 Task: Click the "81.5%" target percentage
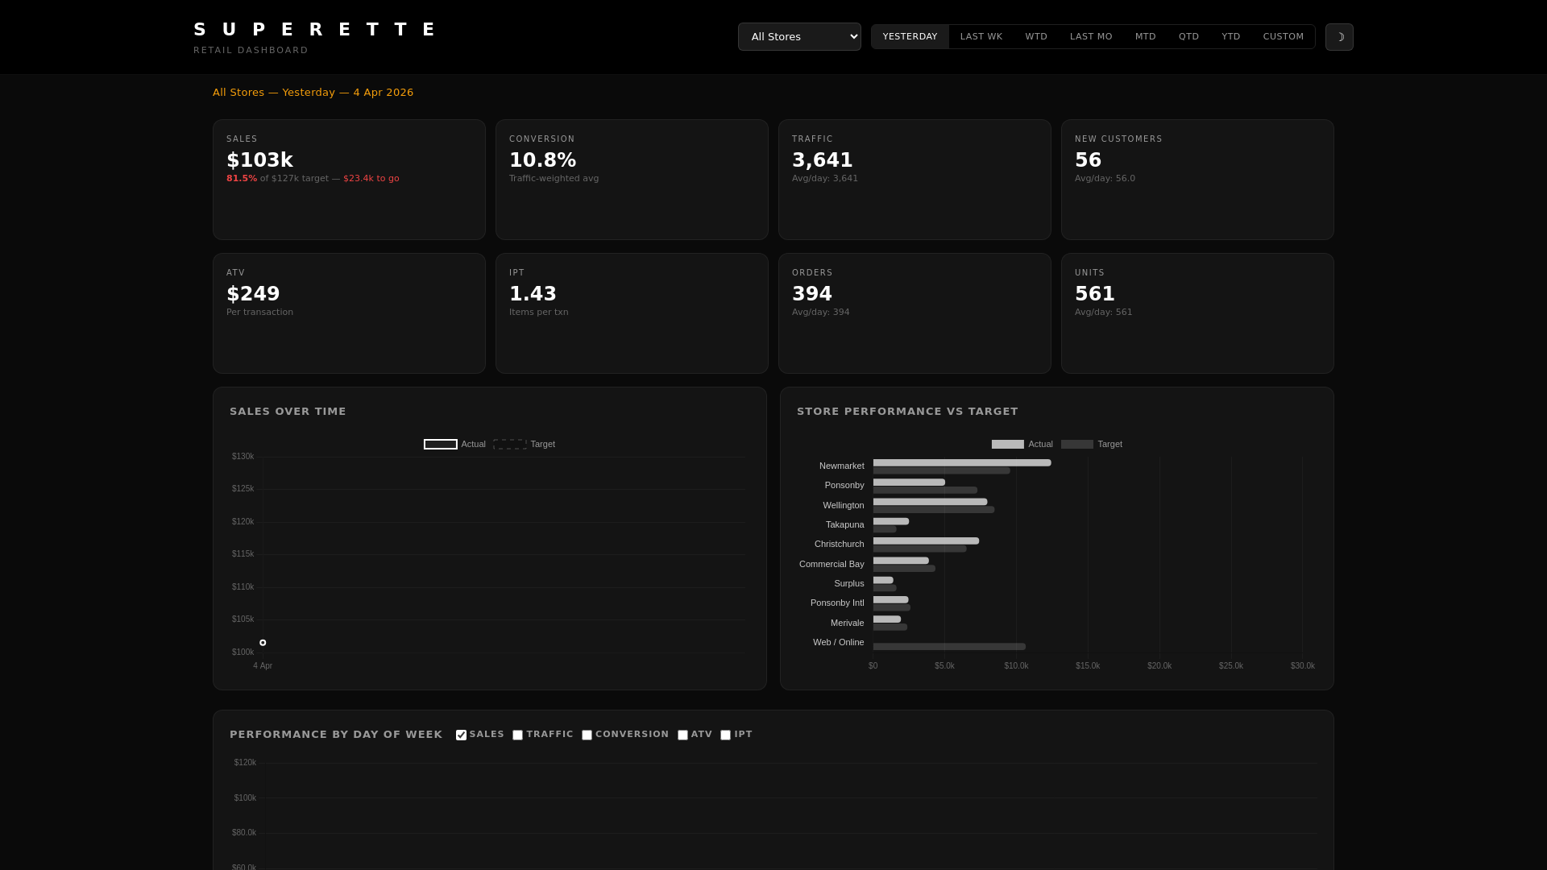pyautogui.click(x=242, y=179)
